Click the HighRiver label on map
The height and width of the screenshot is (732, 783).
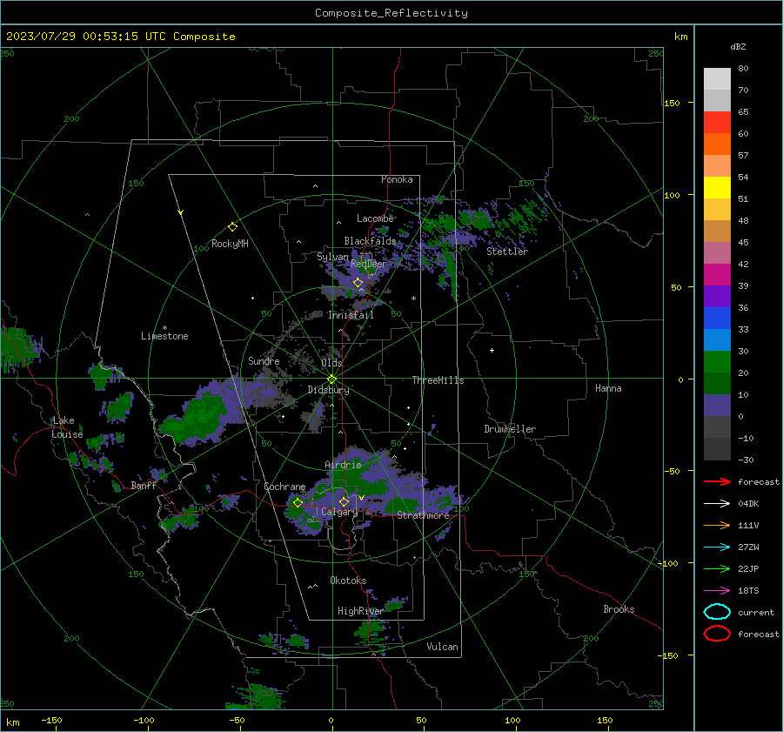click(360, 611)
